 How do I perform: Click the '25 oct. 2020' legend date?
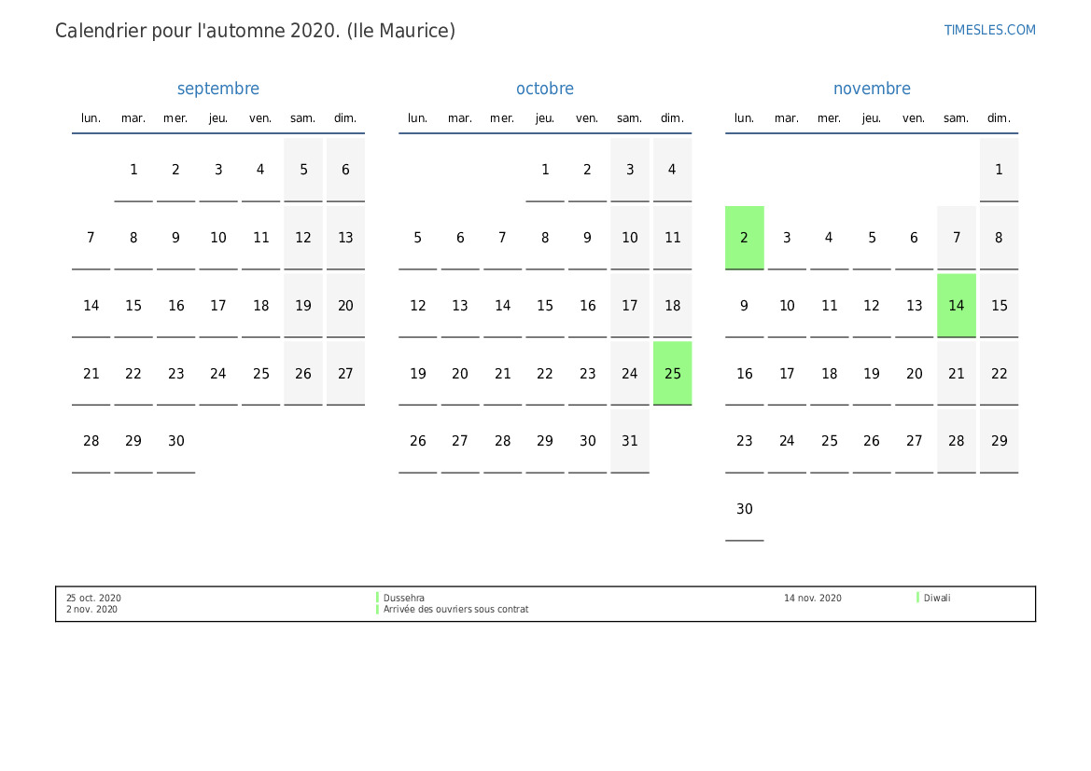pyautogui.click(x=93, y=599)
